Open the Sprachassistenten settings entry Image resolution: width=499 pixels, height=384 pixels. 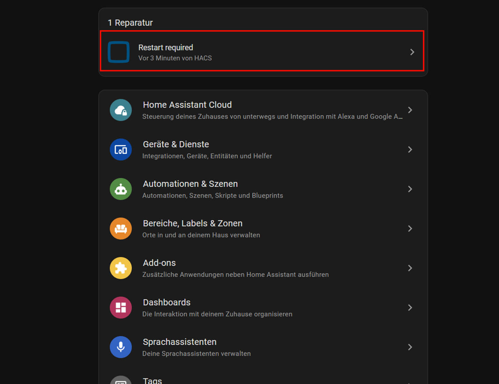pos(180,342)
